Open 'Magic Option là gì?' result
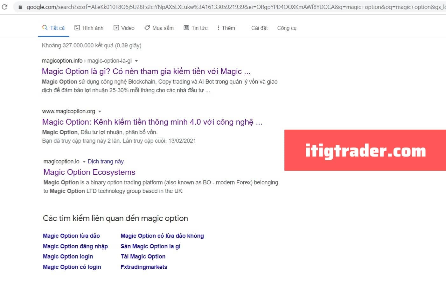The width and height of the screenshot is (446, 281). (146, 71)
